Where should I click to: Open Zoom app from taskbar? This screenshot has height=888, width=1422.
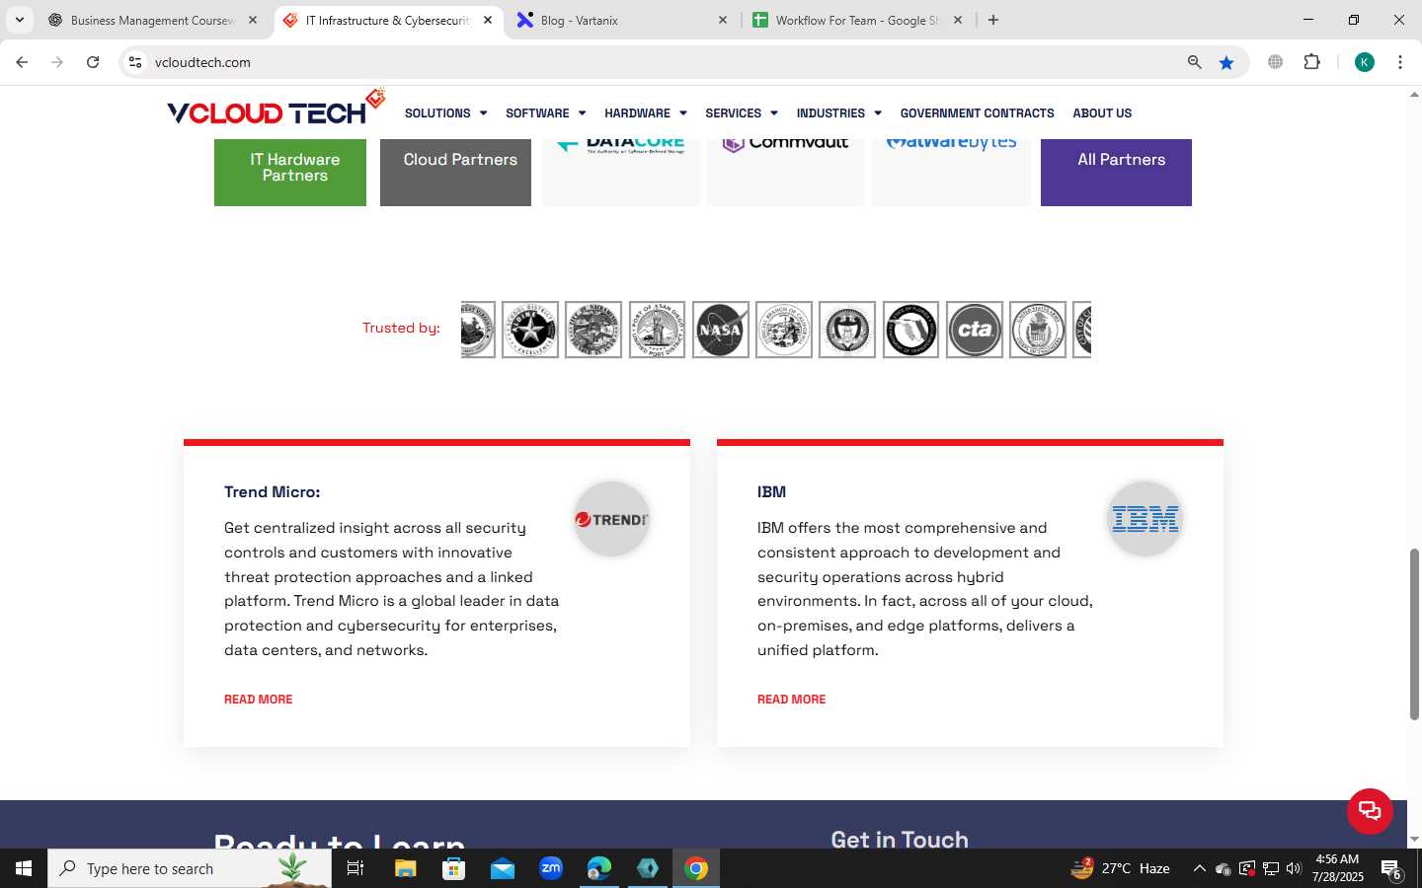[x=550, y=868]
